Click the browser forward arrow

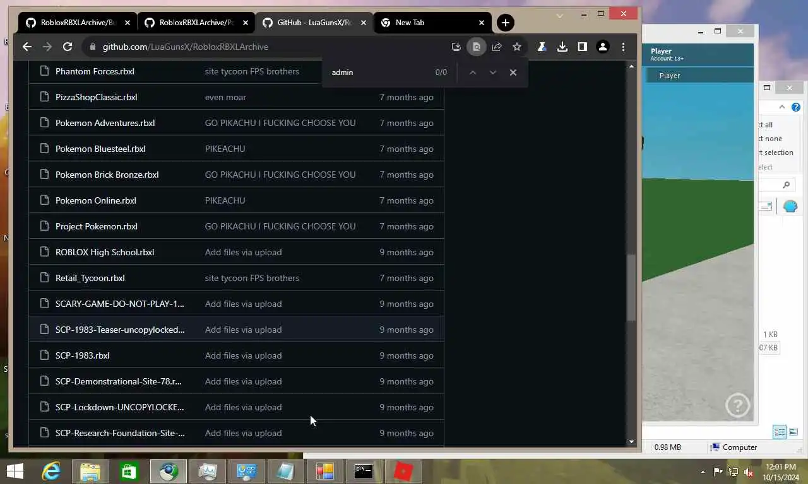click(47, 47)
